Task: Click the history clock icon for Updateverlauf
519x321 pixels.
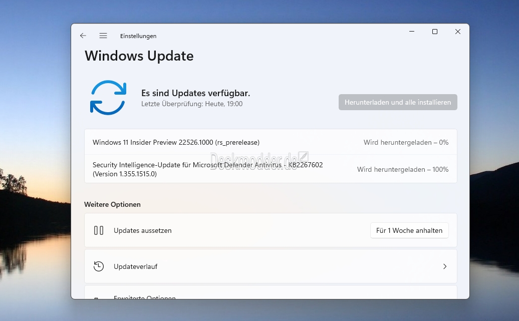Action: tap(99, 266)
